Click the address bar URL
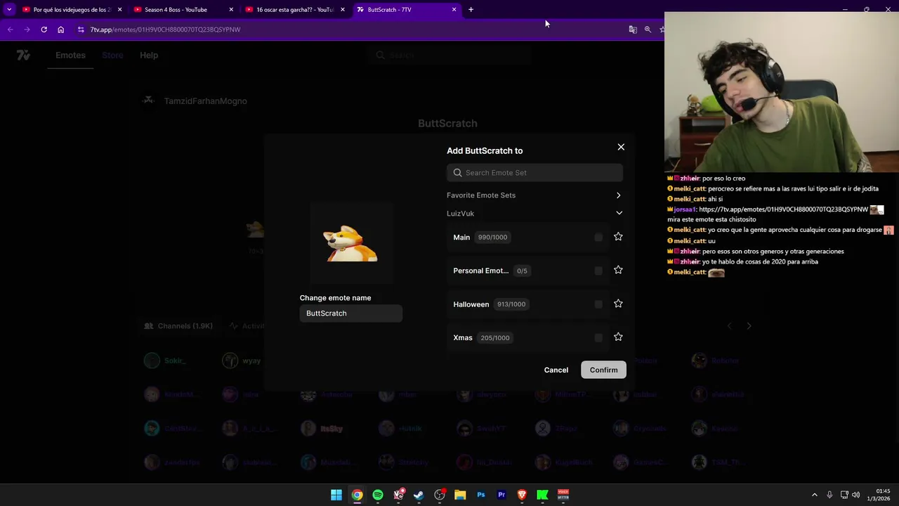The width and height of the screenshot is (899, 506). pyautogui.click(x=165, y=30)
